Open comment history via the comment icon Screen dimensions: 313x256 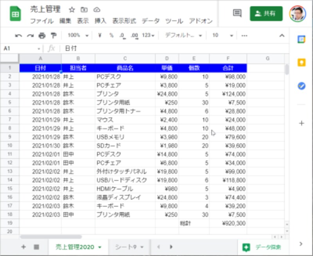point(237,13)
